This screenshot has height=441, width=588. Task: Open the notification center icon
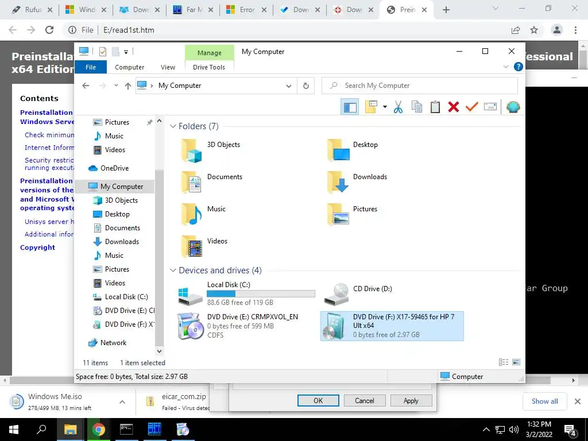(x=570, y=430)
